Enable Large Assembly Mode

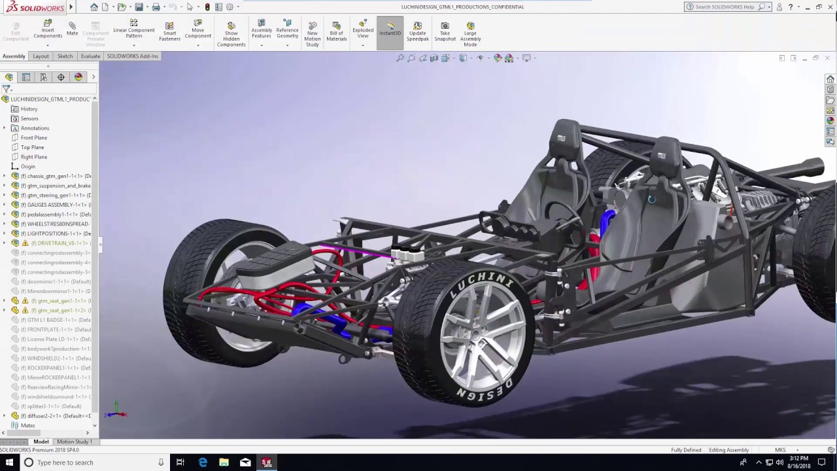(470, 35)
